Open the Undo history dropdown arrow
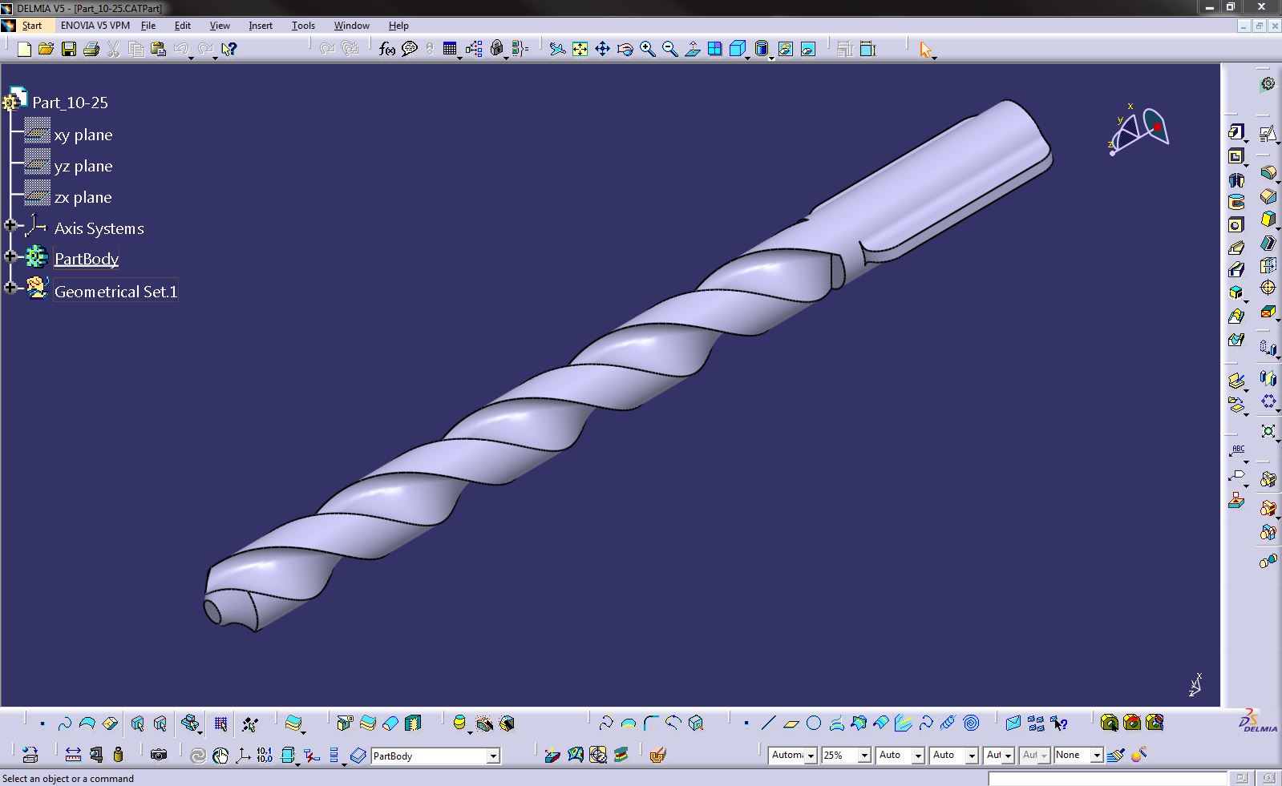1282x786 pixels. [x=192, y=58]
